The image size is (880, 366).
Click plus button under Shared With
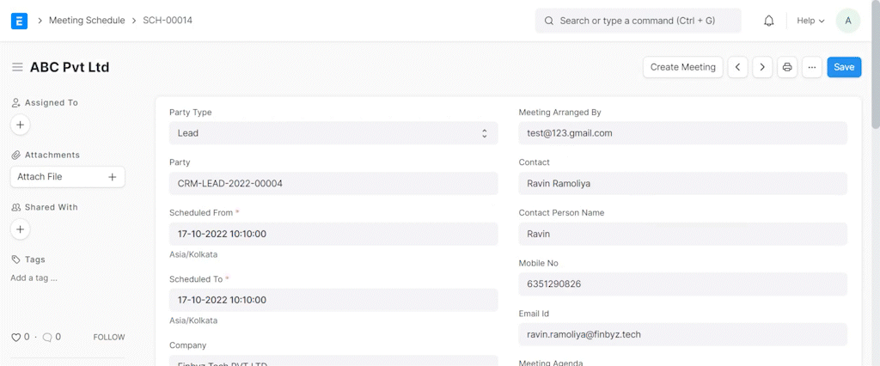(21, 229)
